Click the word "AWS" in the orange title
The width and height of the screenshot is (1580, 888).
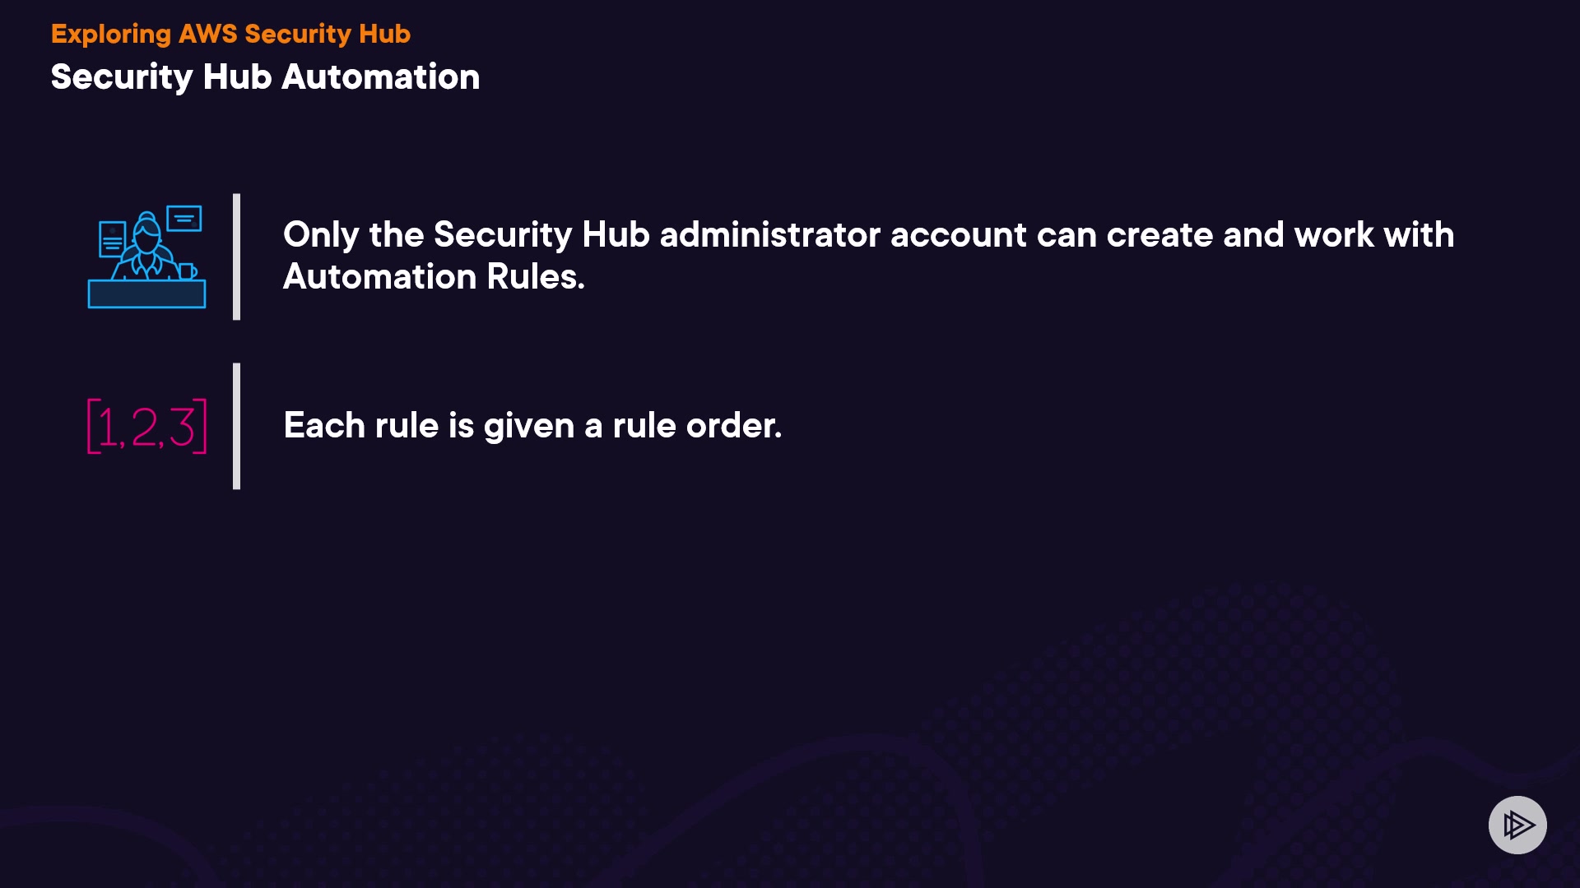click(x=207, y=34)
